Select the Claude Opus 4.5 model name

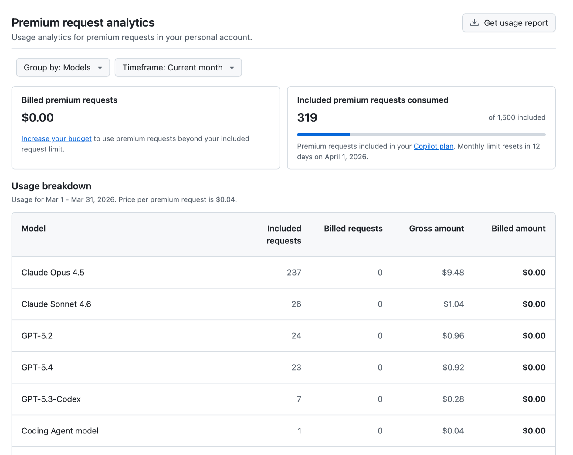pos(53,273)
